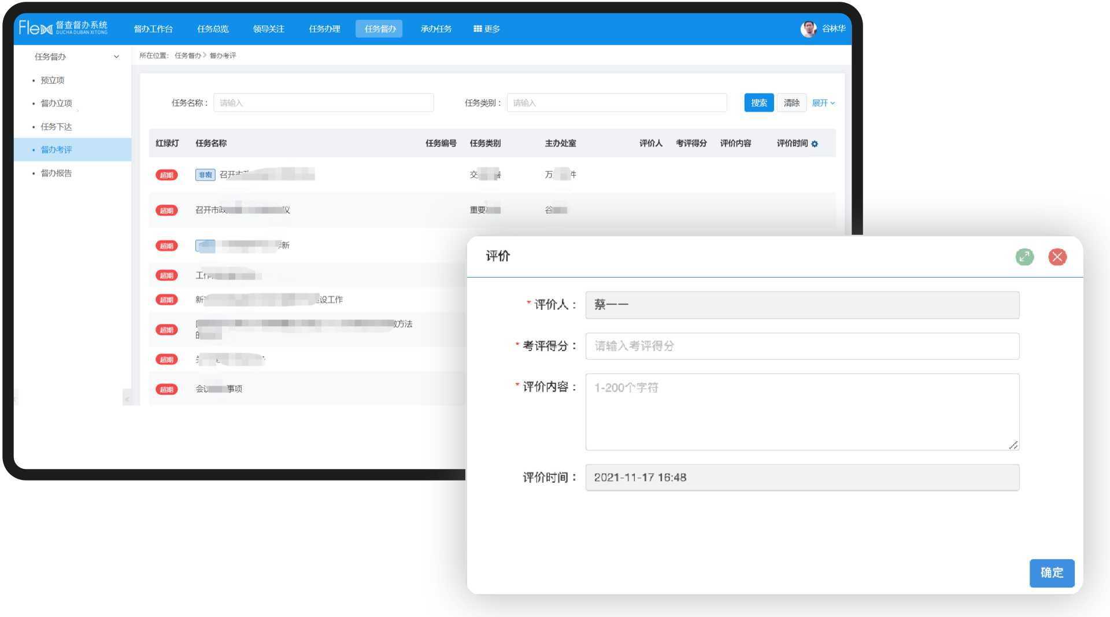Open the 更多 grid menu
Image resolution: width=1110 pixels, height=617 pixels.
[487, 29]
